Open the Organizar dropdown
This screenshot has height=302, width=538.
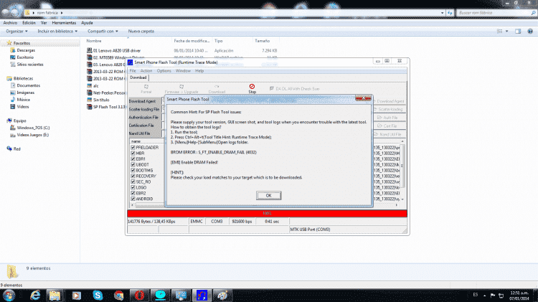coord(16,32)
